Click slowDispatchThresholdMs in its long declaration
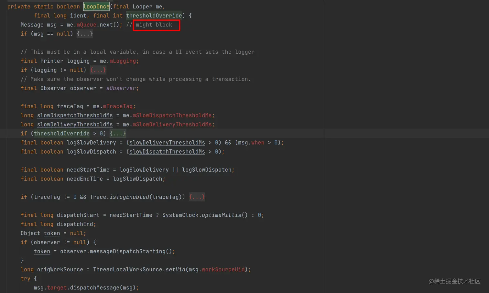Screen dimensions: 489x293 coord(75,115)
